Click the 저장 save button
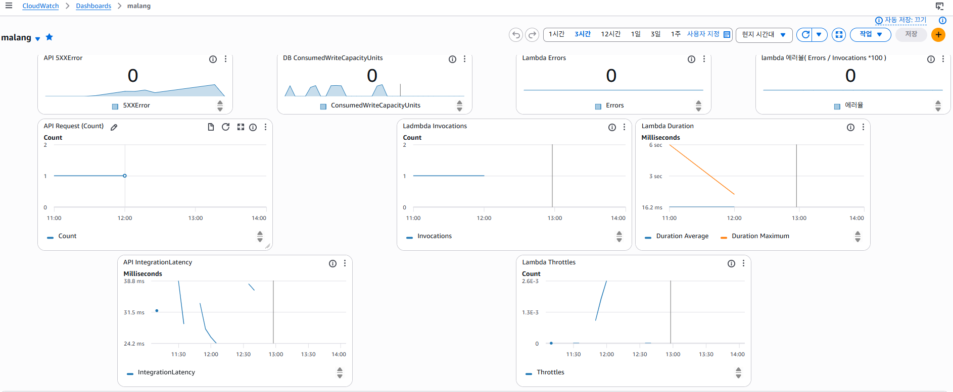The height and width of the screenshot is (392, 953). point(911,34)
